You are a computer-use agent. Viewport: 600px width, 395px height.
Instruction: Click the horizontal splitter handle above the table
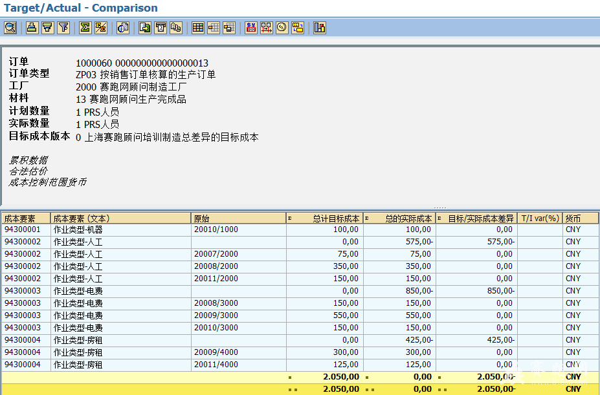(x=440, y=208)
